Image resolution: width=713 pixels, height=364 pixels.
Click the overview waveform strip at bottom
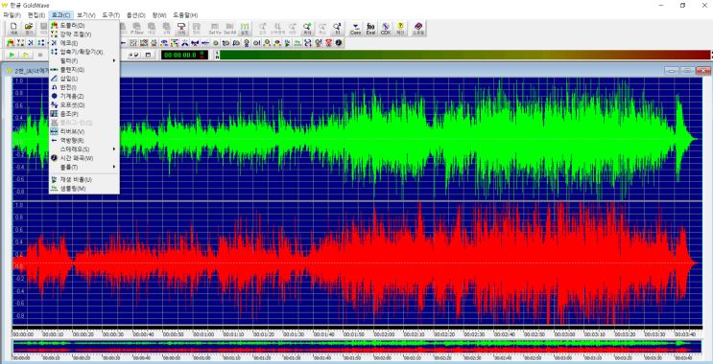(357, 347)
